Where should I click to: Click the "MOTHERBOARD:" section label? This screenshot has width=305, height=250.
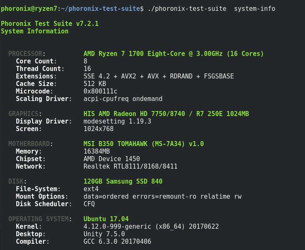[x=30, y=144]
